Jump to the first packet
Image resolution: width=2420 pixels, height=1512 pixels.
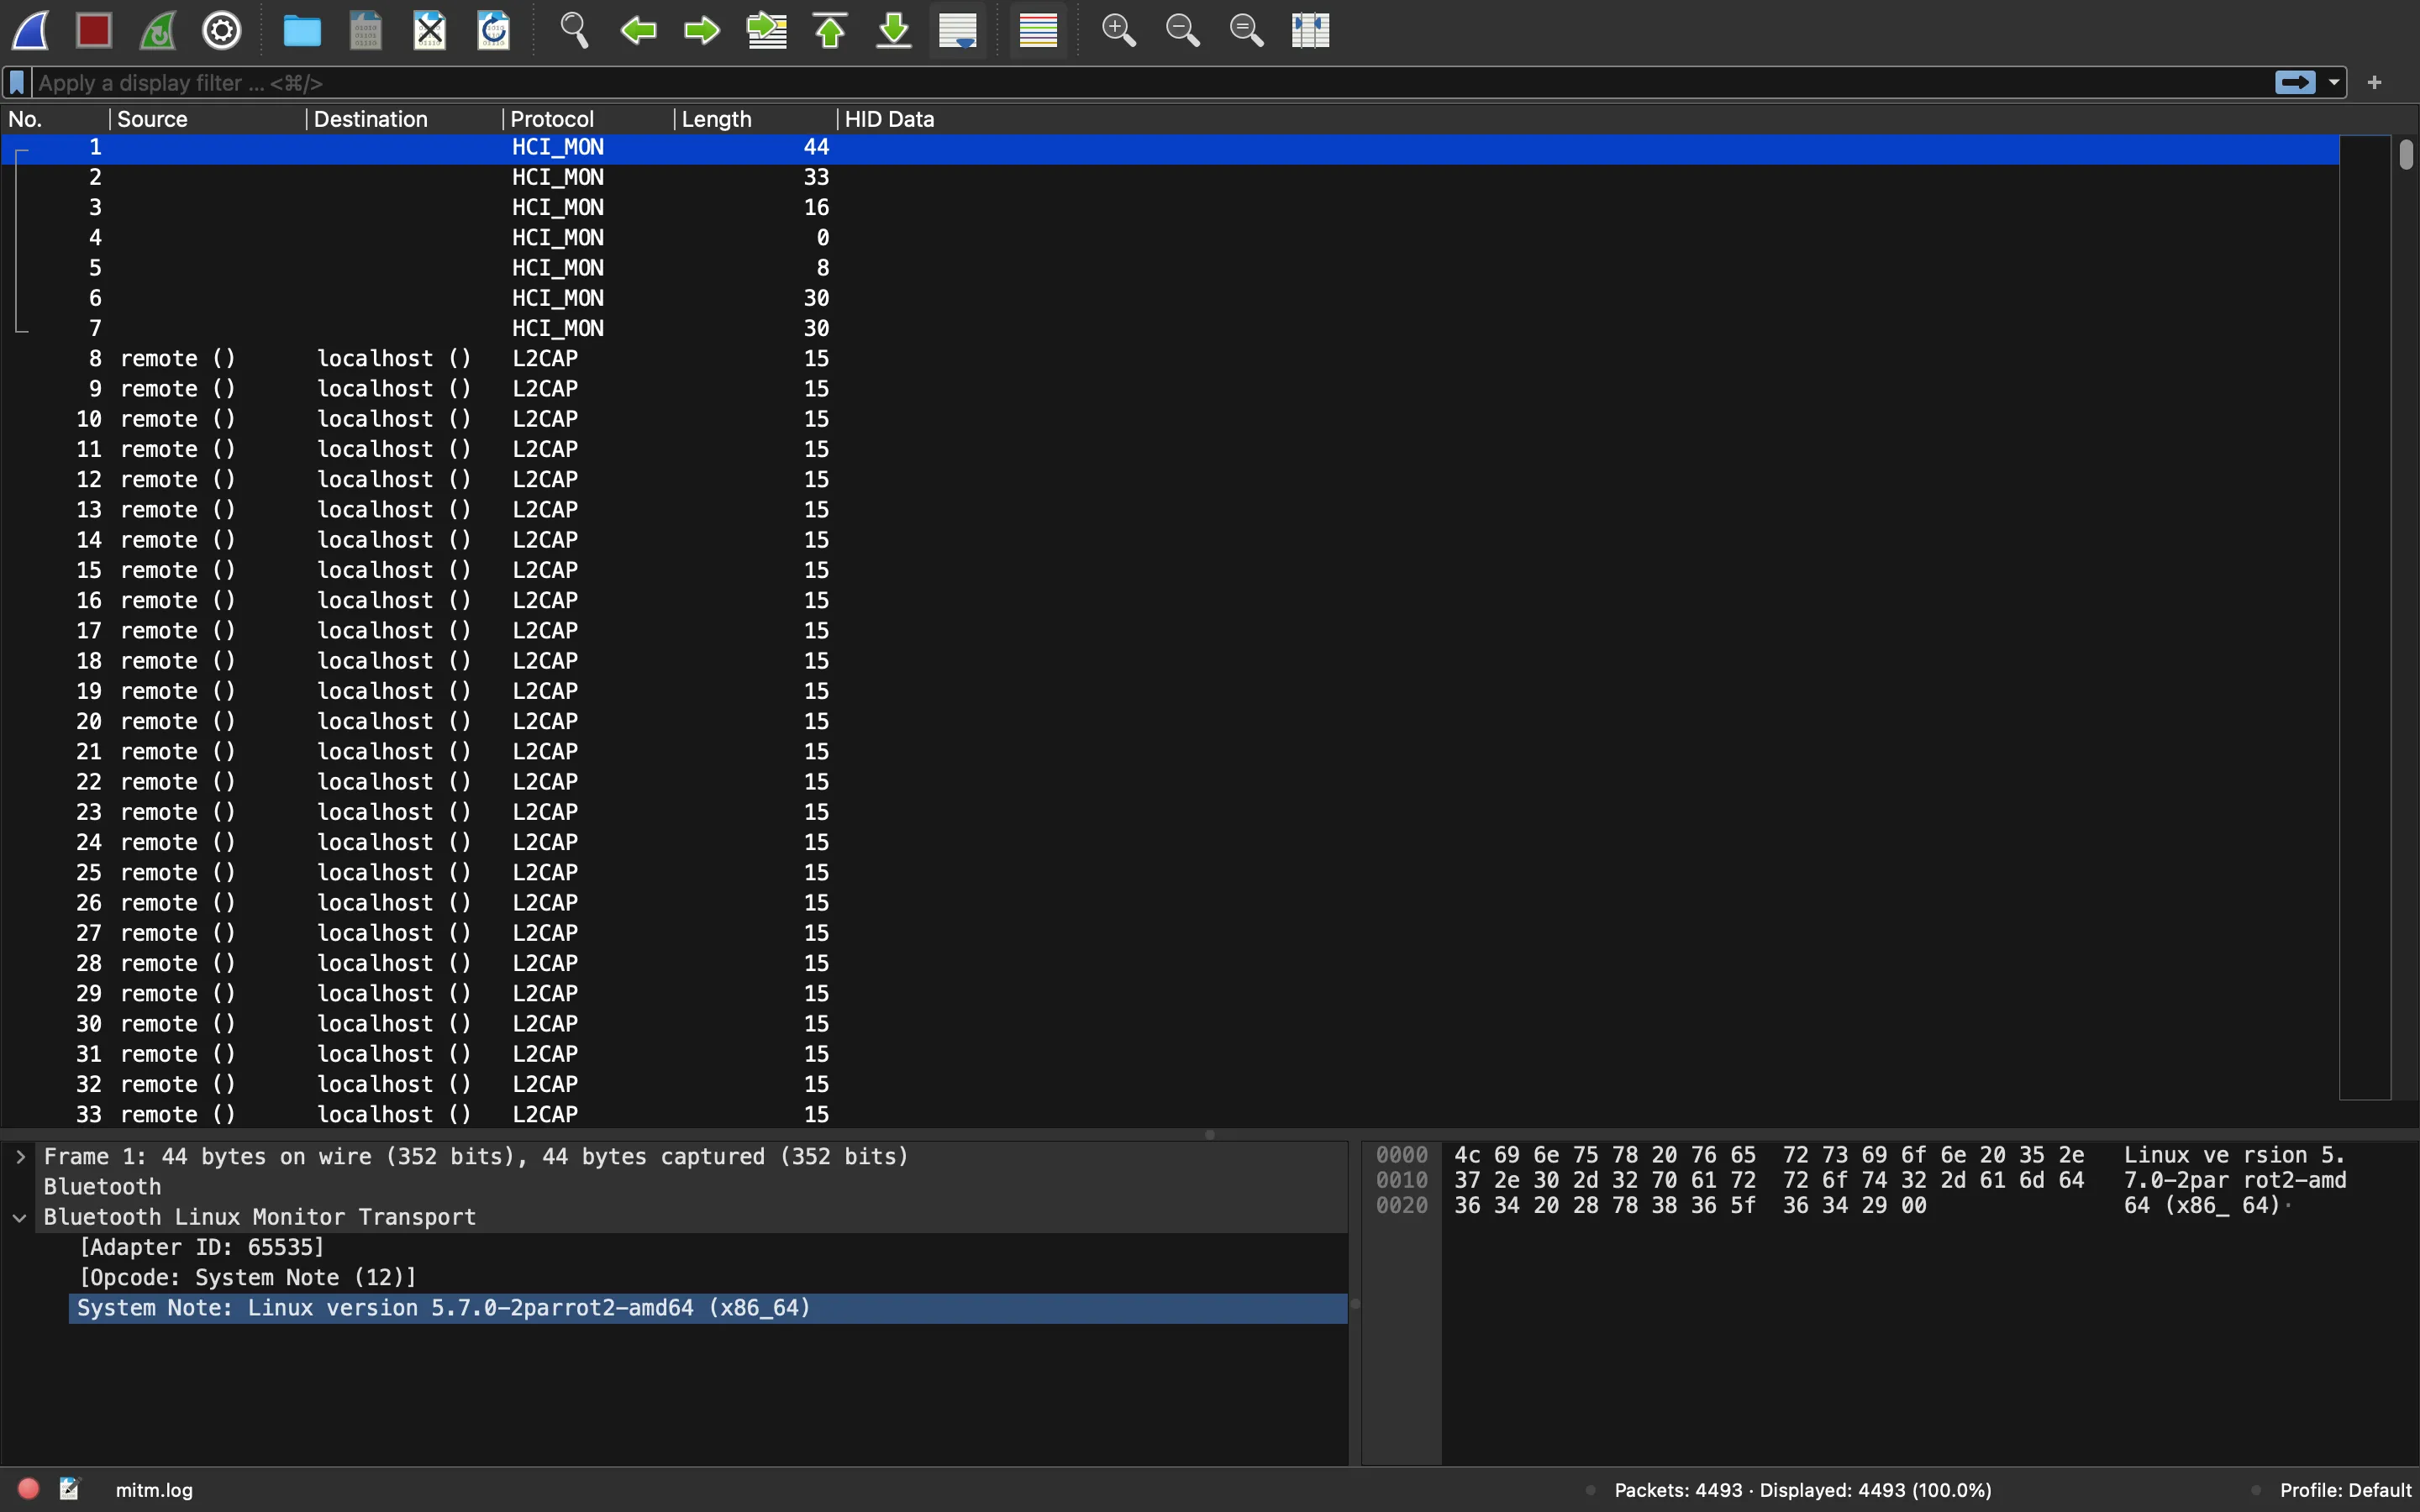(830, 30)
